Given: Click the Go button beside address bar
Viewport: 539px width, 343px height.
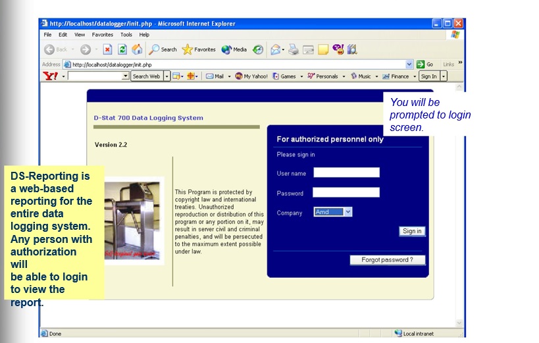Looking at the screenshot, I should click(x=425, y=65).
